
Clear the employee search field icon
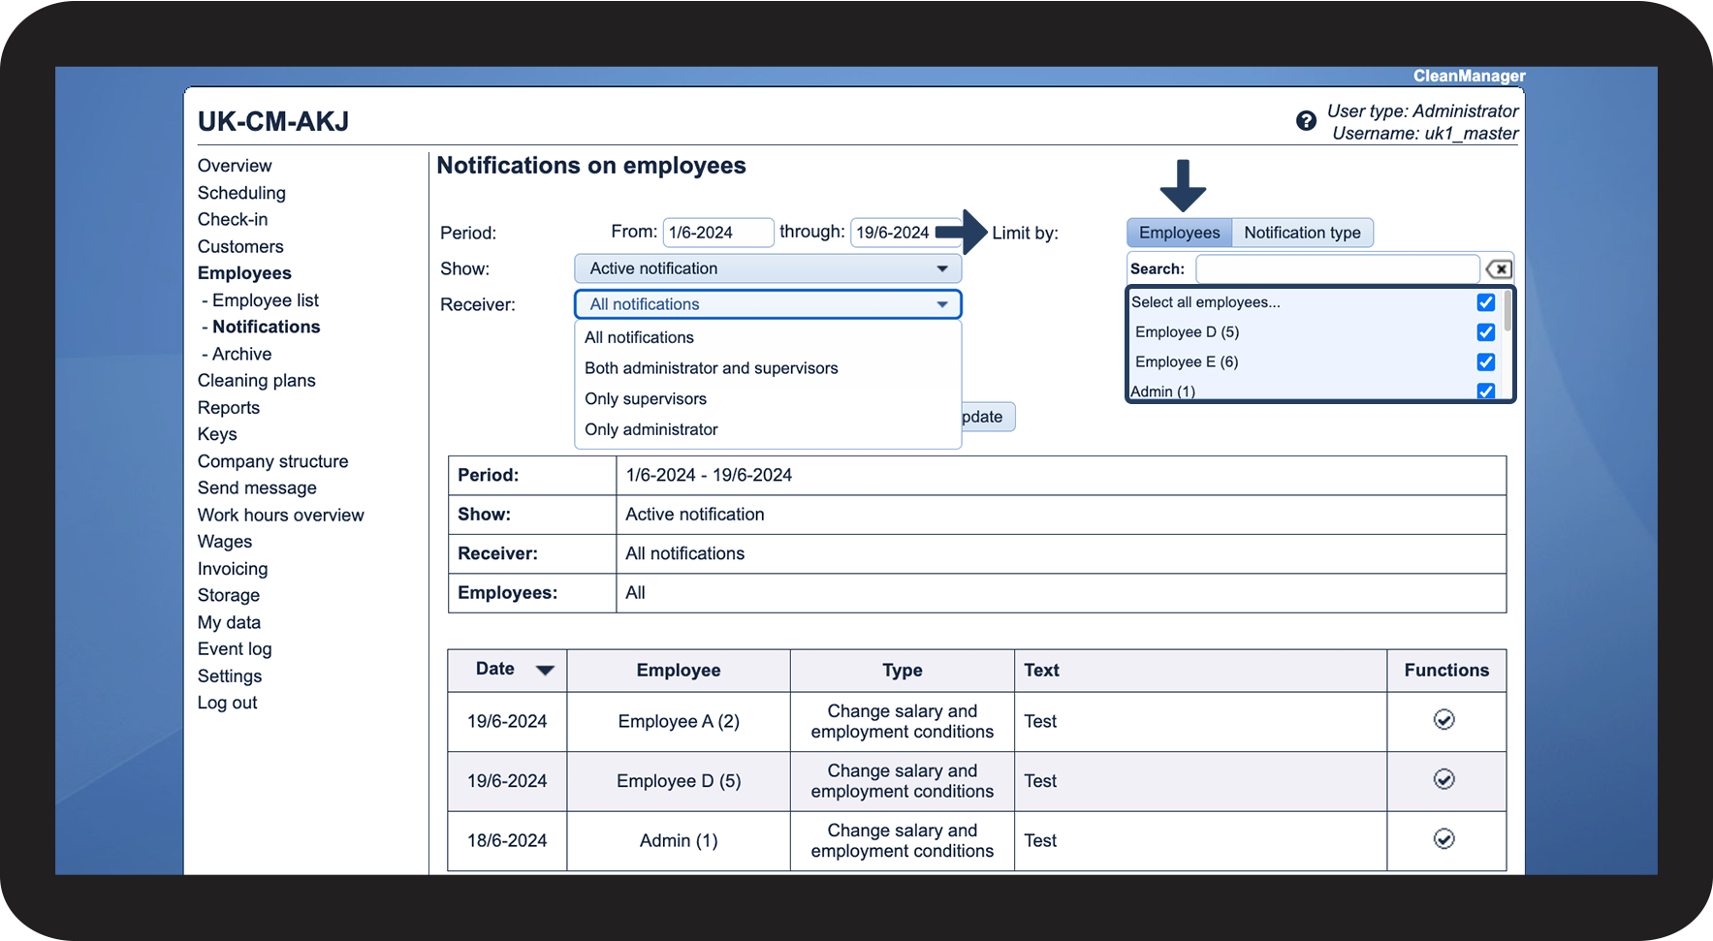1499,269
